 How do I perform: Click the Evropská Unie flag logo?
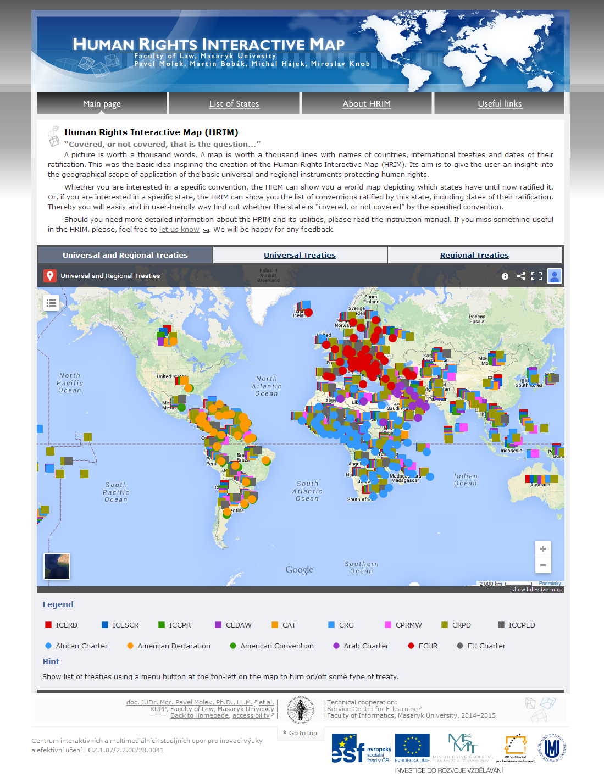pos(412,748)
